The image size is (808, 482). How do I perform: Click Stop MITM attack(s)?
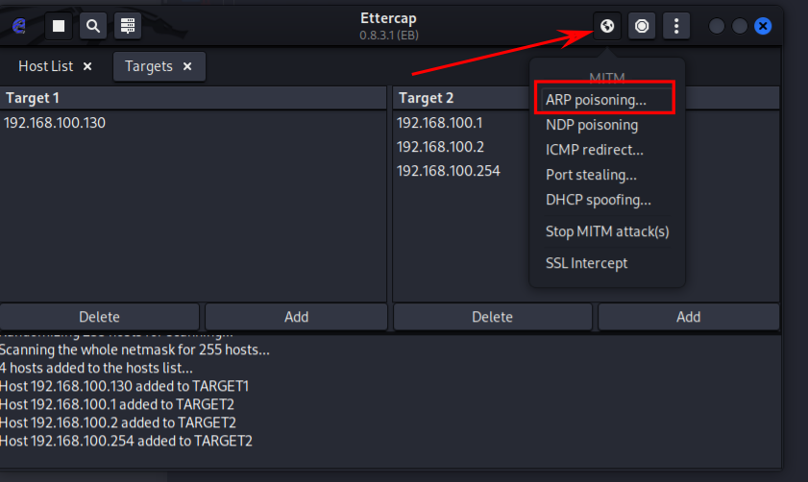pos(607,231)
